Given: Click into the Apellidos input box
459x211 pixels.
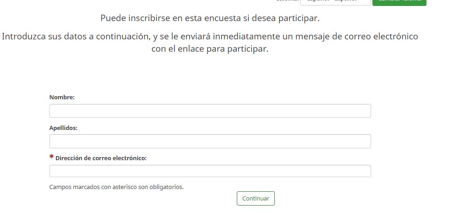Looking at the screenshot, I should tap(210, 141).
